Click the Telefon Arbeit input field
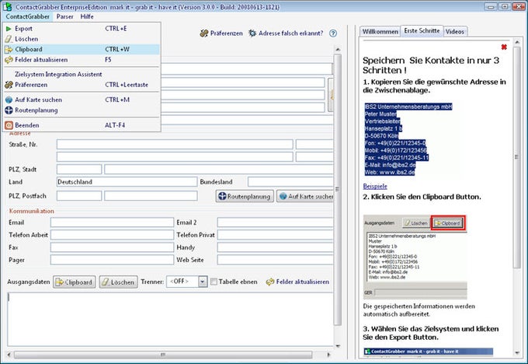The height and width of the screenshot is (364, 528). (x=112, y=235)
